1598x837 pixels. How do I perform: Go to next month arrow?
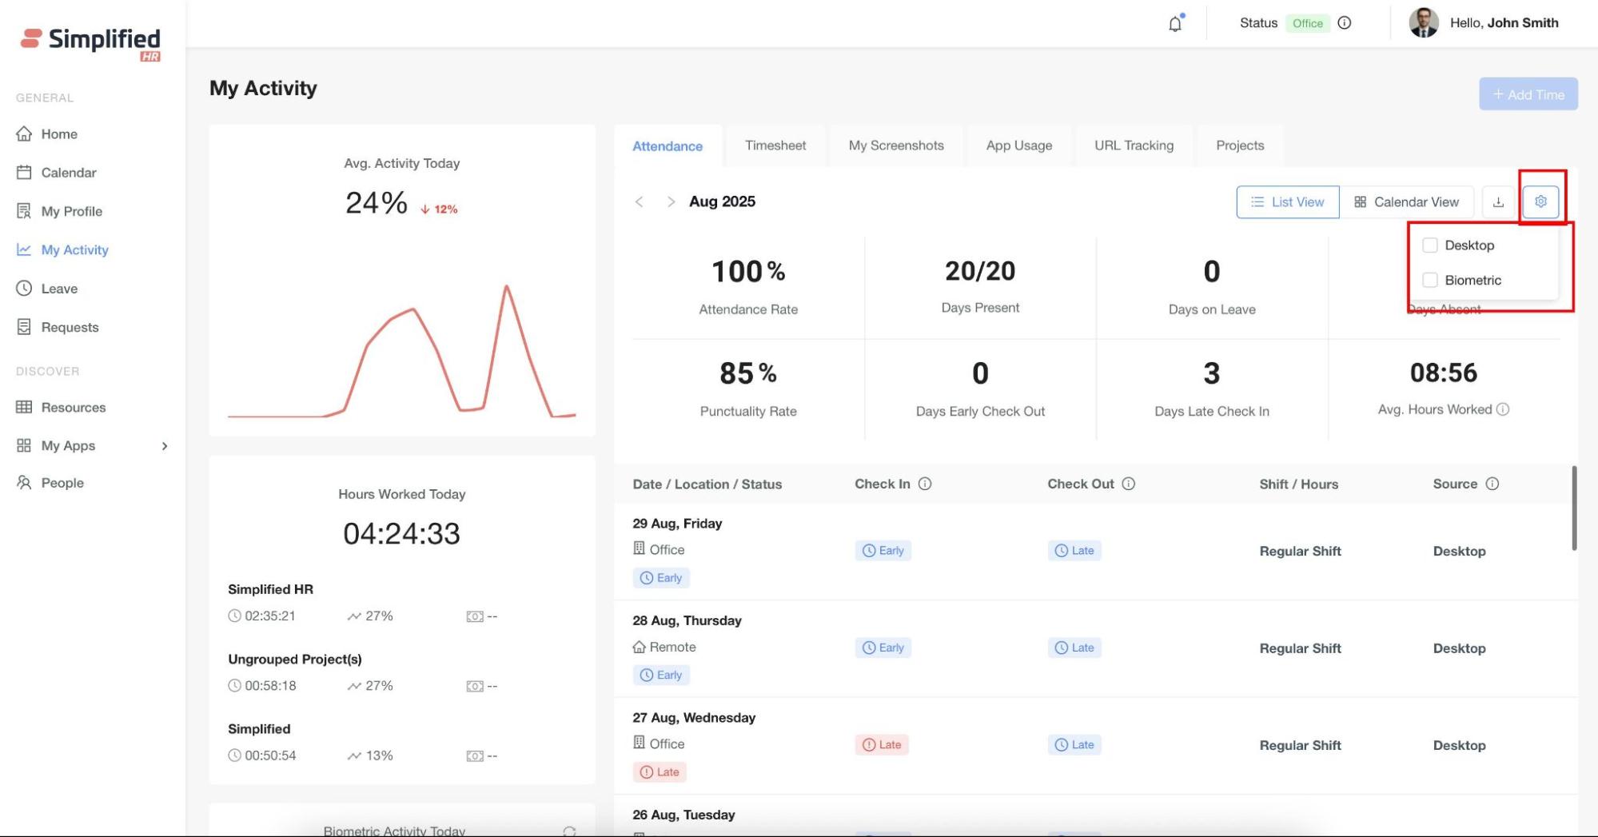671,202
